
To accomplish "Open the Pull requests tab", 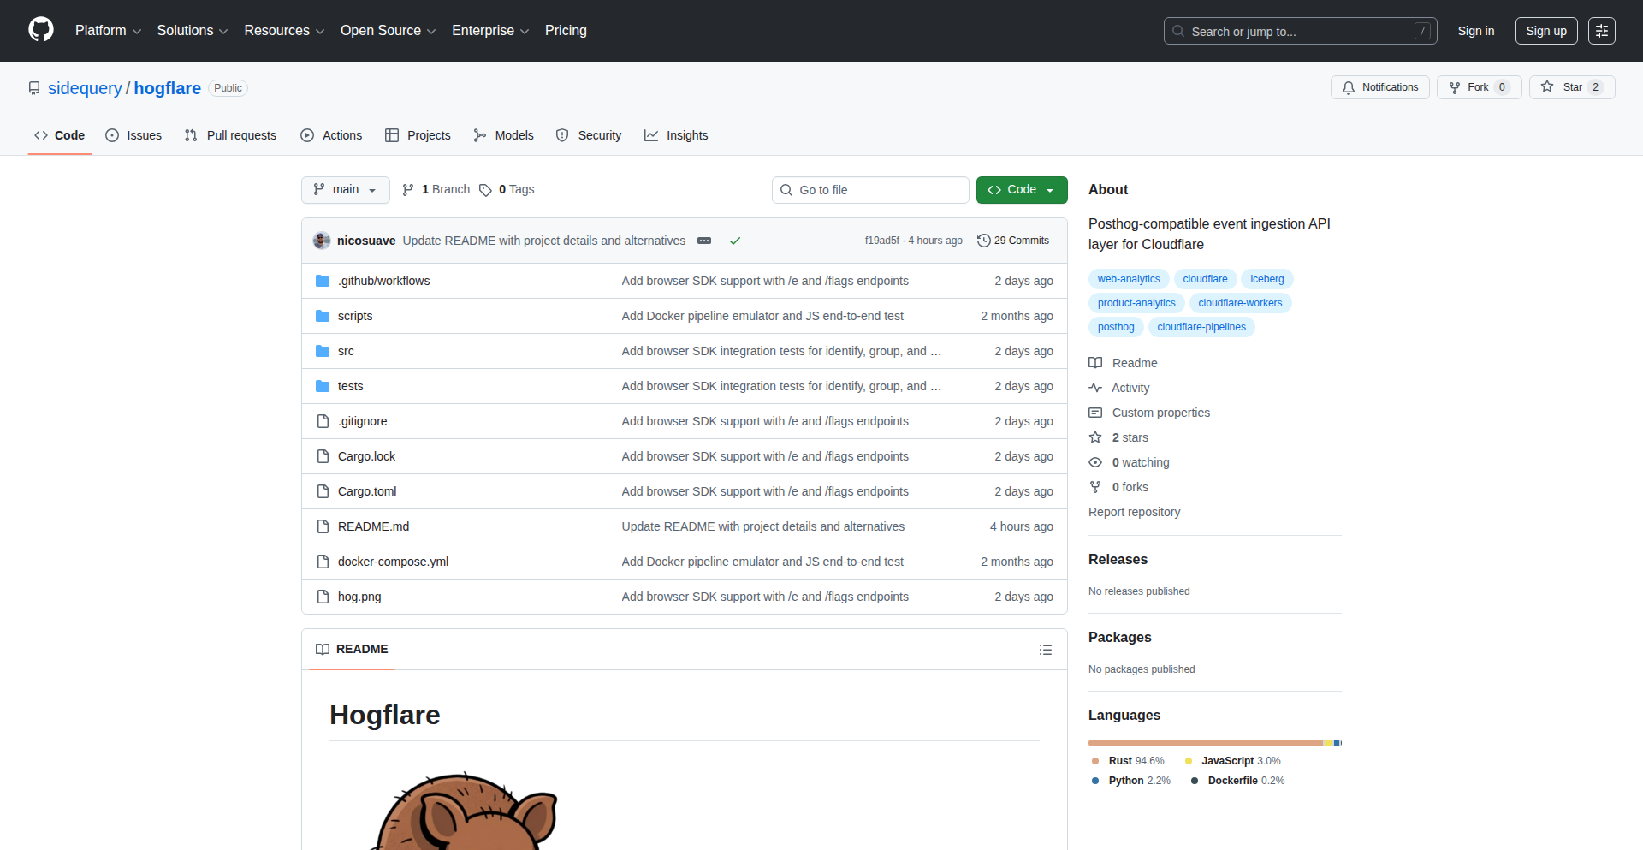I will pyautogui.click(x=230, y=135).
